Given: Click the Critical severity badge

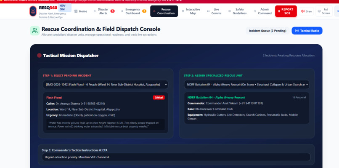Looking at the screenshot, I should click(x=159, y=97).
